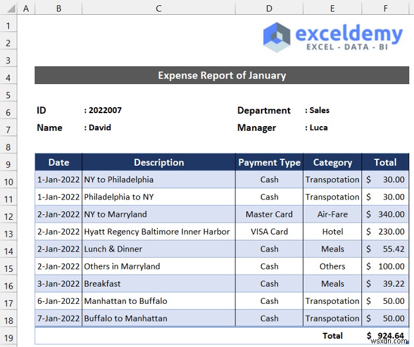Click the exceldemy logo image
The image size is (414, 347).
(332, 37)
